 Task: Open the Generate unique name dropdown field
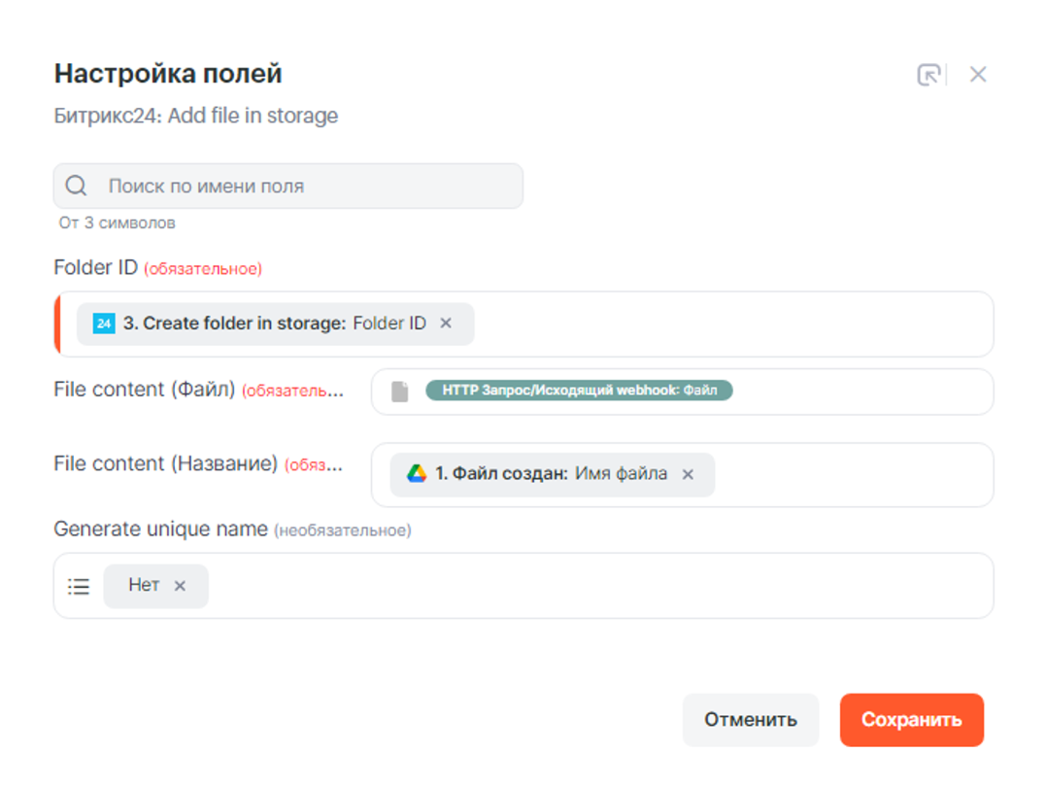[583, 586]
